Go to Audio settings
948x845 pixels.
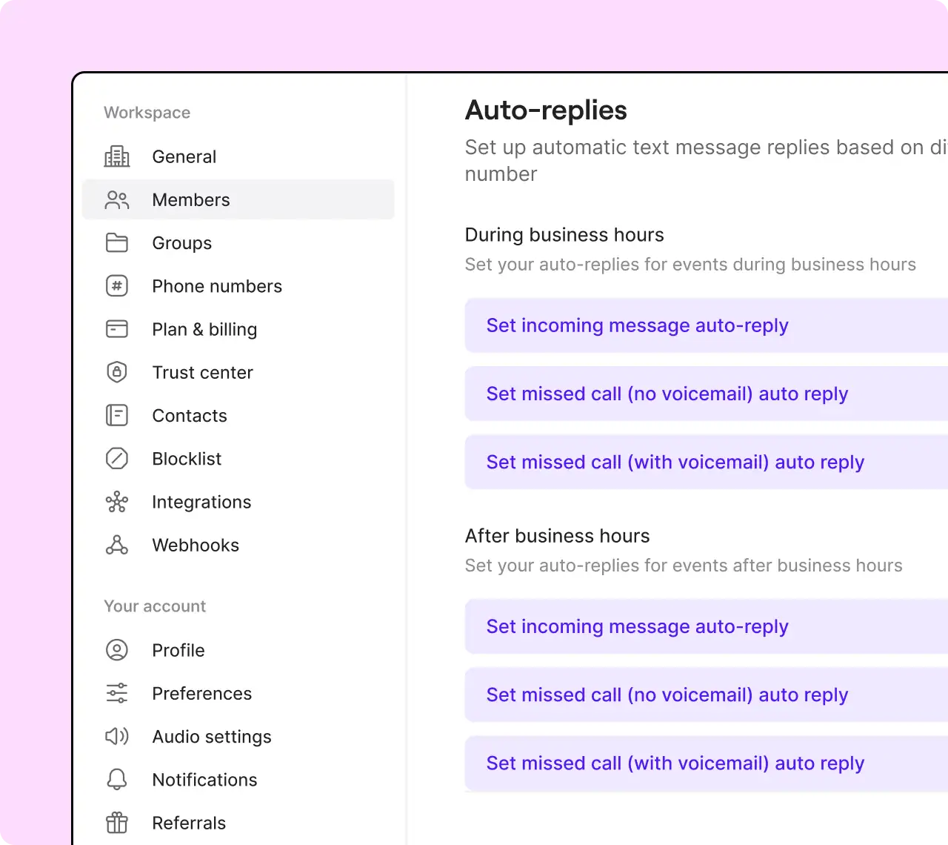click(238, 736)
